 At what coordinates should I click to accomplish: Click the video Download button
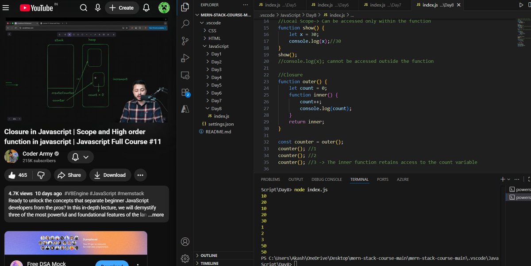click(x=110, y=175)
